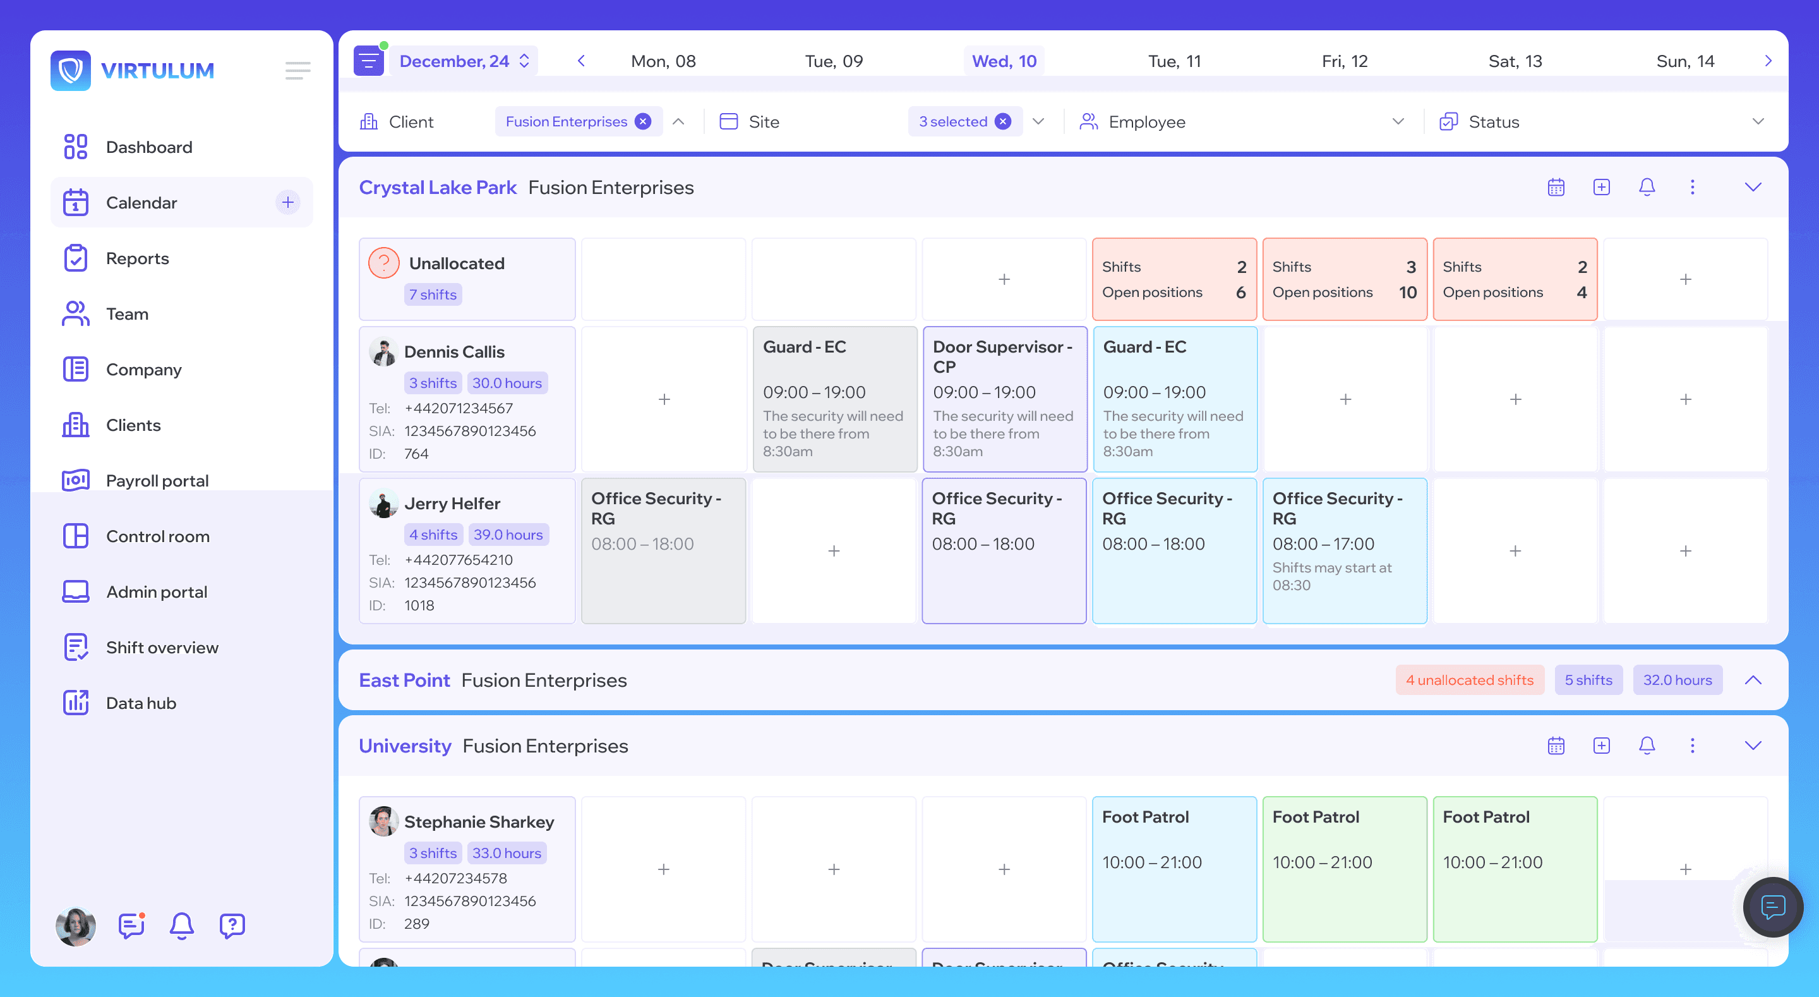Open three-dot menu for University site
Image resolution: width=1819 pixels, height=997 pixels.
tap(1693, 746)
